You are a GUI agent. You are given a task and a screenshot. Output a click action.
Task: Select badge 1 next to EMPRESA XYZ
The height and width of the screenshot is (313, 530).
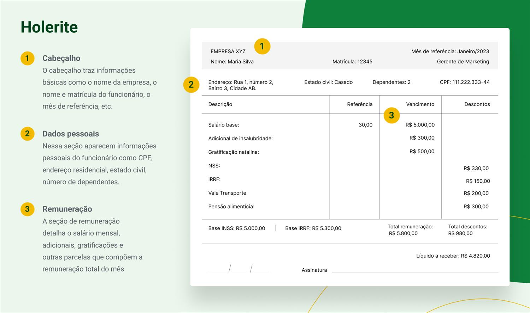click(x=262, y=47)
